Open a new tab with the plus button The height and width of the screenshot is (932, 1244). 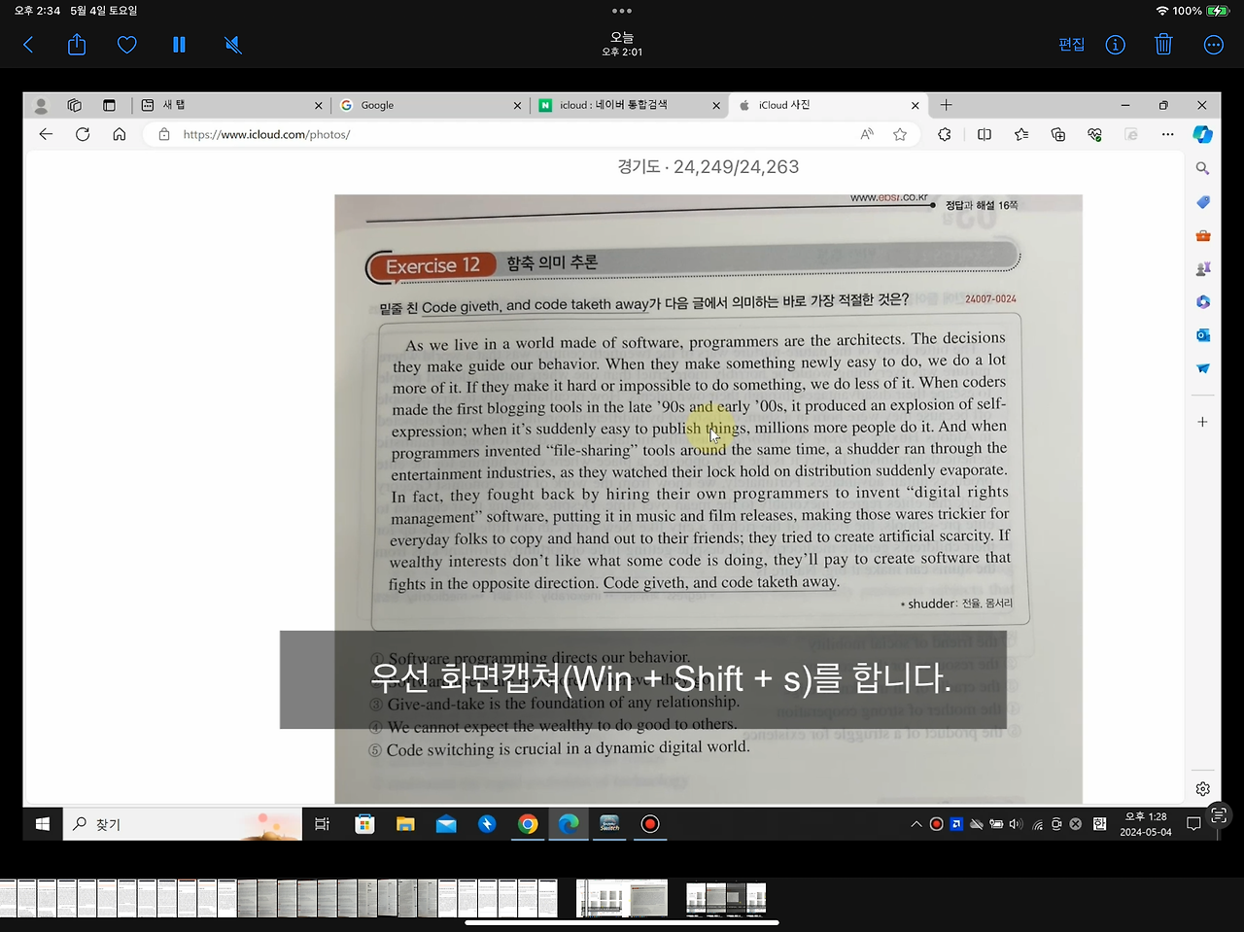coord(946,105)
